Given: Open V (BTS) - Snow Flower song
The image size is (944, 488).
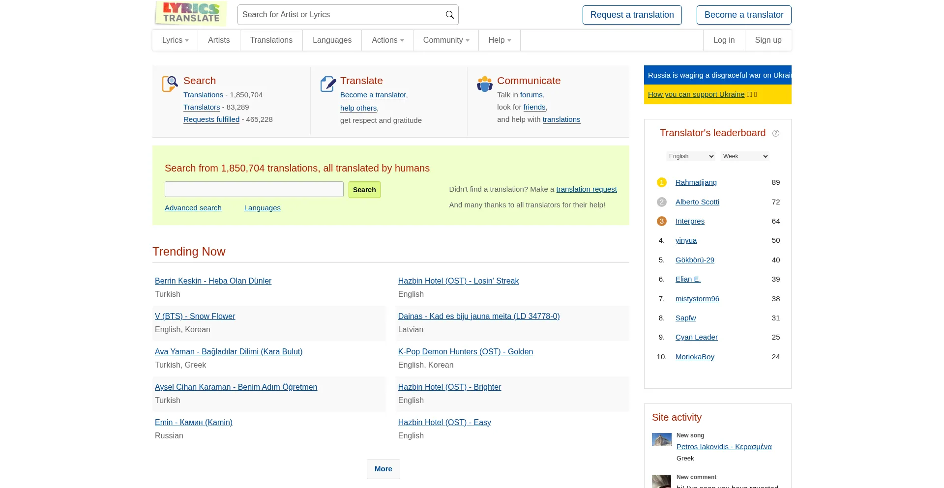Looking at the screenshot, I should click(195, 316).
